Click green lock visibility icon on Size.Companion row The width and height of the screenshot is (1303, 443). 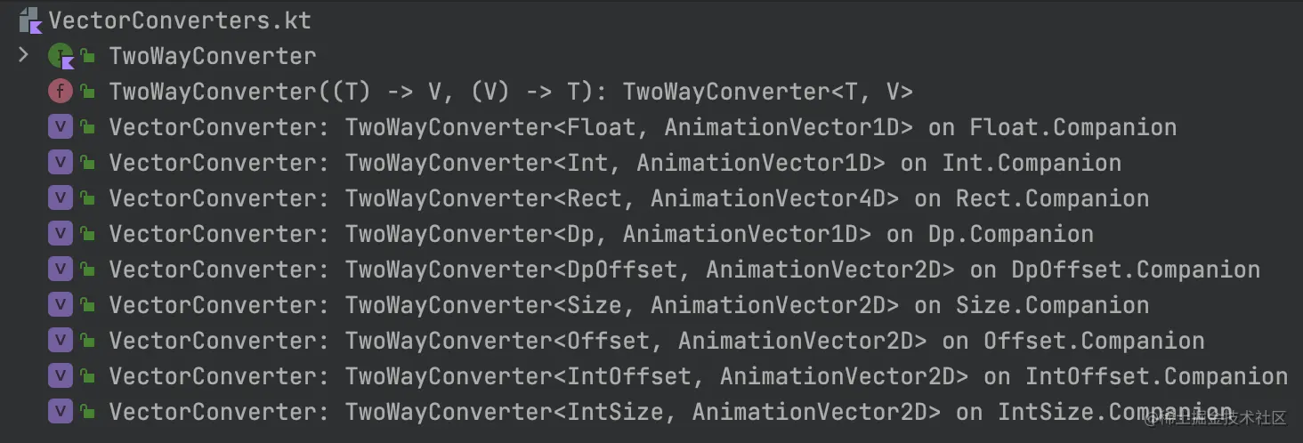(x=87, y=305)
